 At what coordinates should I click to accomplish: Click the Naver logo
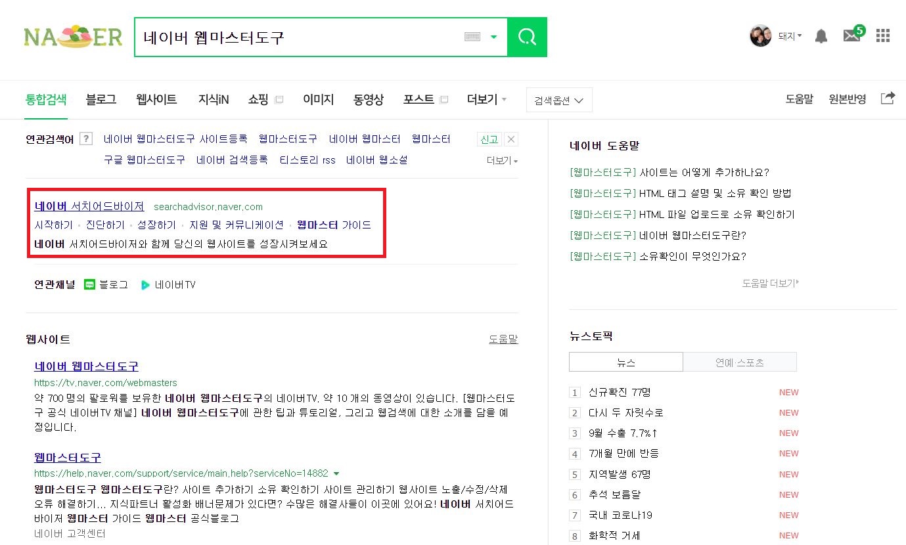coord(73,37)
